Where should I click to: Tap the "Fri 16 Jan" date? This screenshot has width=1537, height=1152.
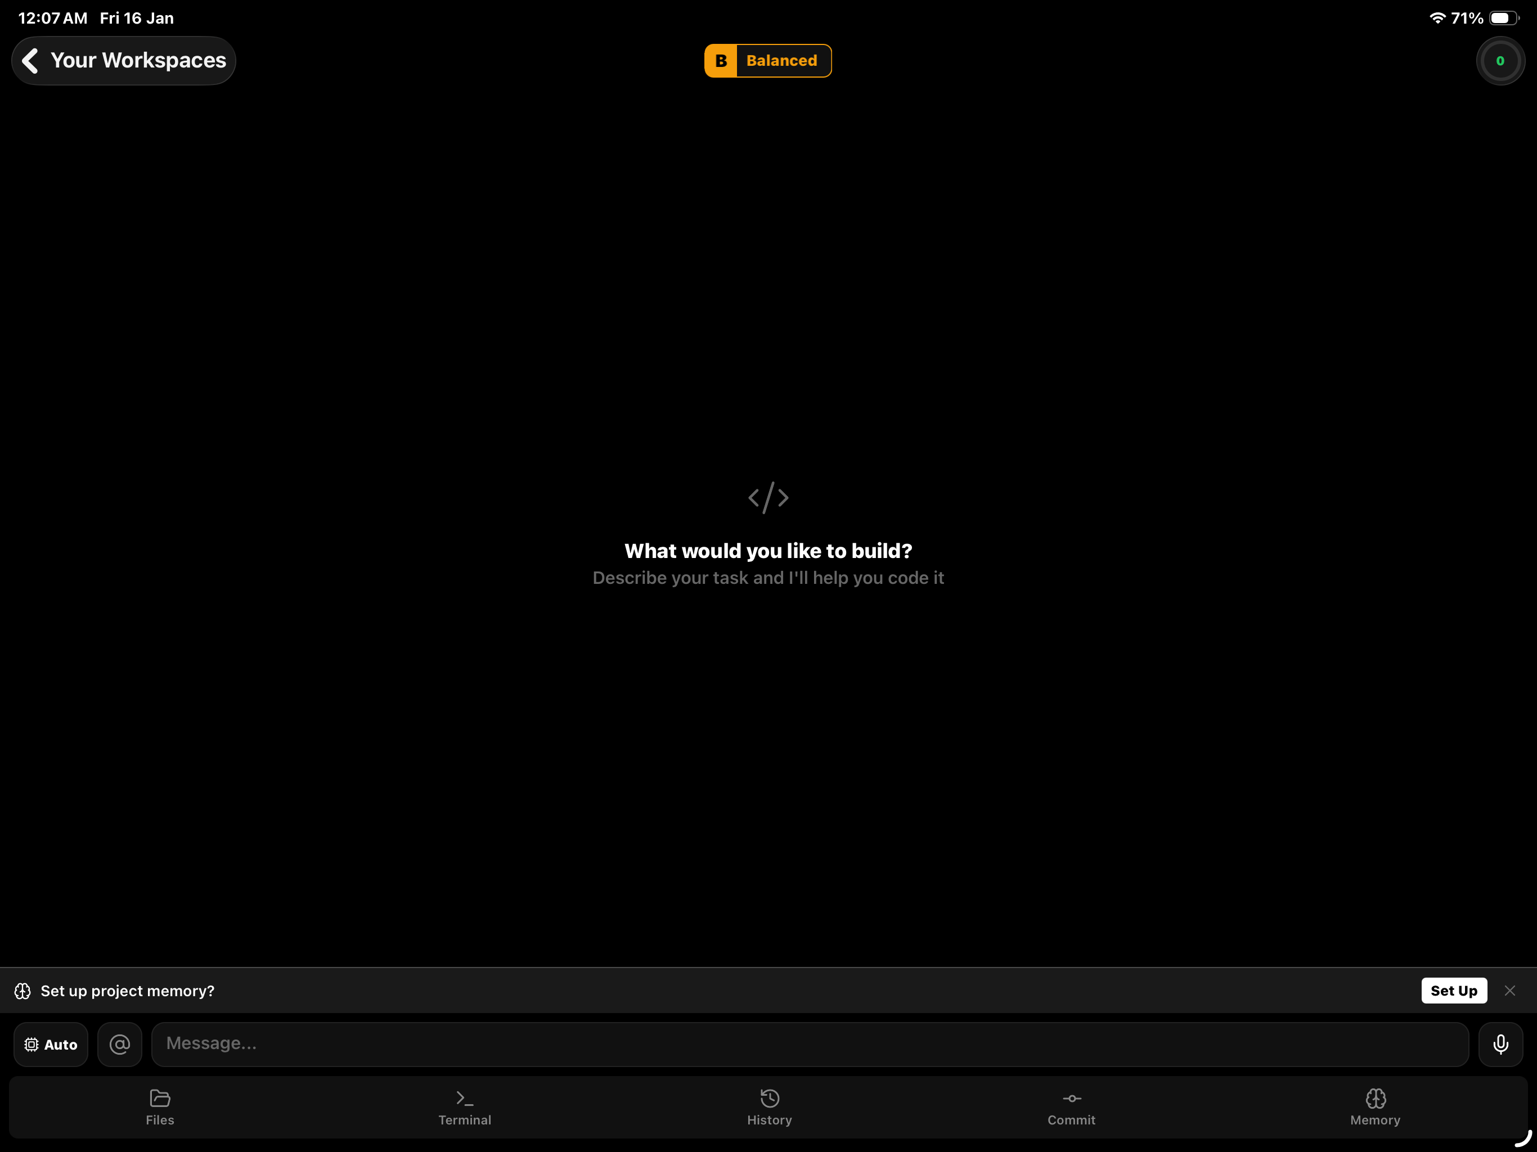point(137,18)
